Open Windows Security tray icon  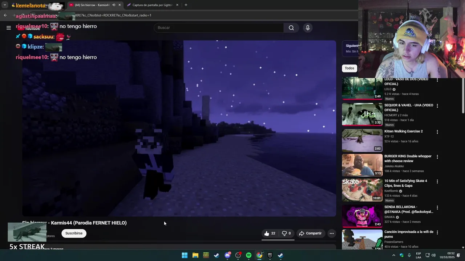pos(401,255)
